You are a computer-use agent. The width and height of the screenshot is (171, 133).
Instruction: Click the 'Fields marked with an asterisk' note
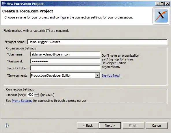point(36,31)
